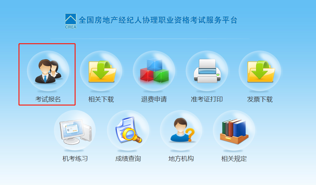The width and height of the screenshot is (316, 185).
Task: Select the 准考证打印 printer icon
Action: [x=207, y=71]
